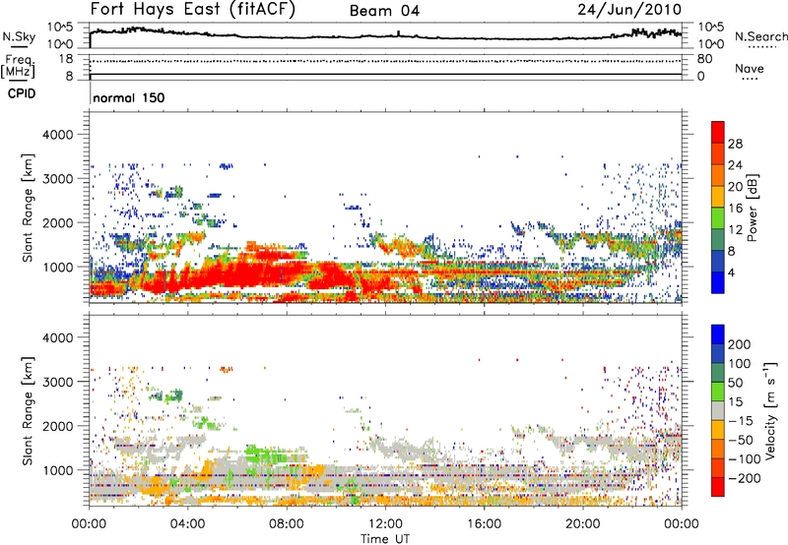Image resolution: width=788 pixels, height=545 pixels.
Task: Pick the dark green 50–100 velocity swatch
Action: [x=718, y=373]
